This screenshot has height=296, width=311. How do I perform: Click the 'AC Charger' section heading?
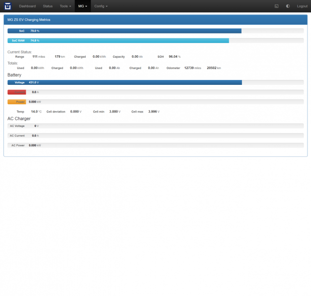coord(19,118)
